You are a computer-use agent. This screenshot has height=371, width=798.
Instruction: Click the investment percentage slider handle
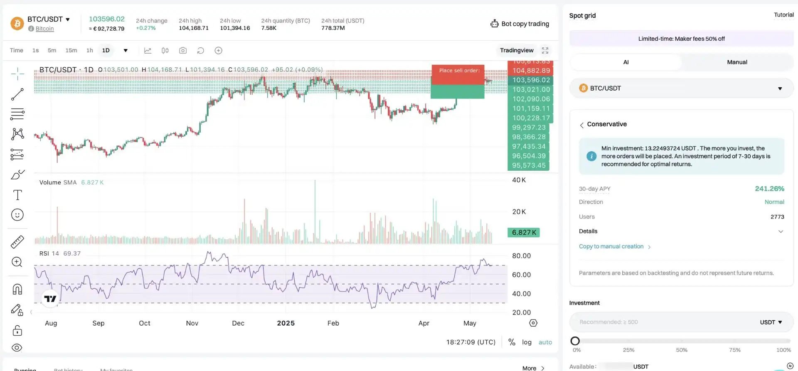pos(575,341)
